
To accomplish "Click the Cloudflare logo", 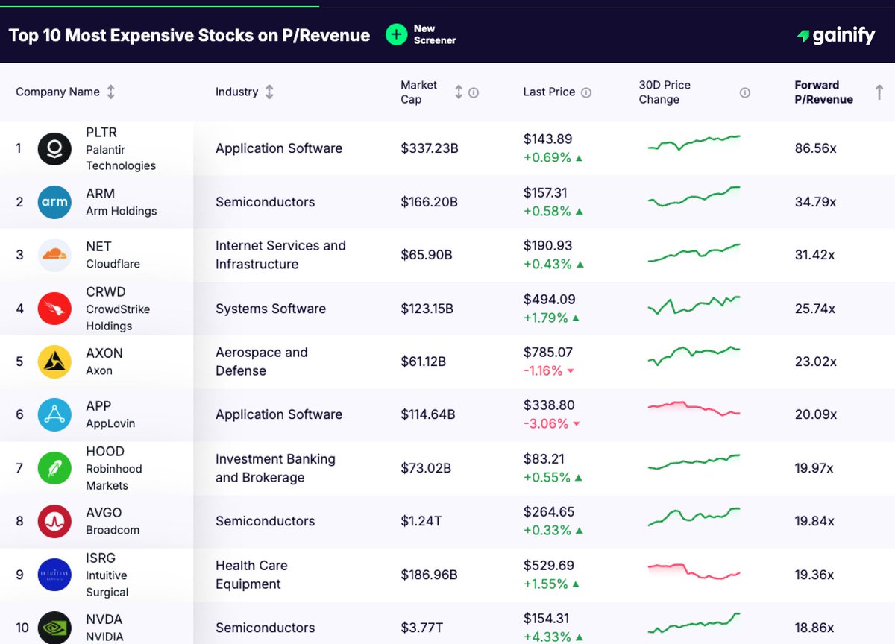I will 54,255.
